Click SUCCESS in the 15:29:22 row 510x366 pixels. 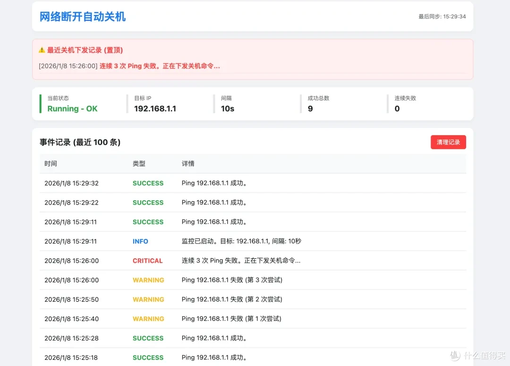(x=148, y=203)
